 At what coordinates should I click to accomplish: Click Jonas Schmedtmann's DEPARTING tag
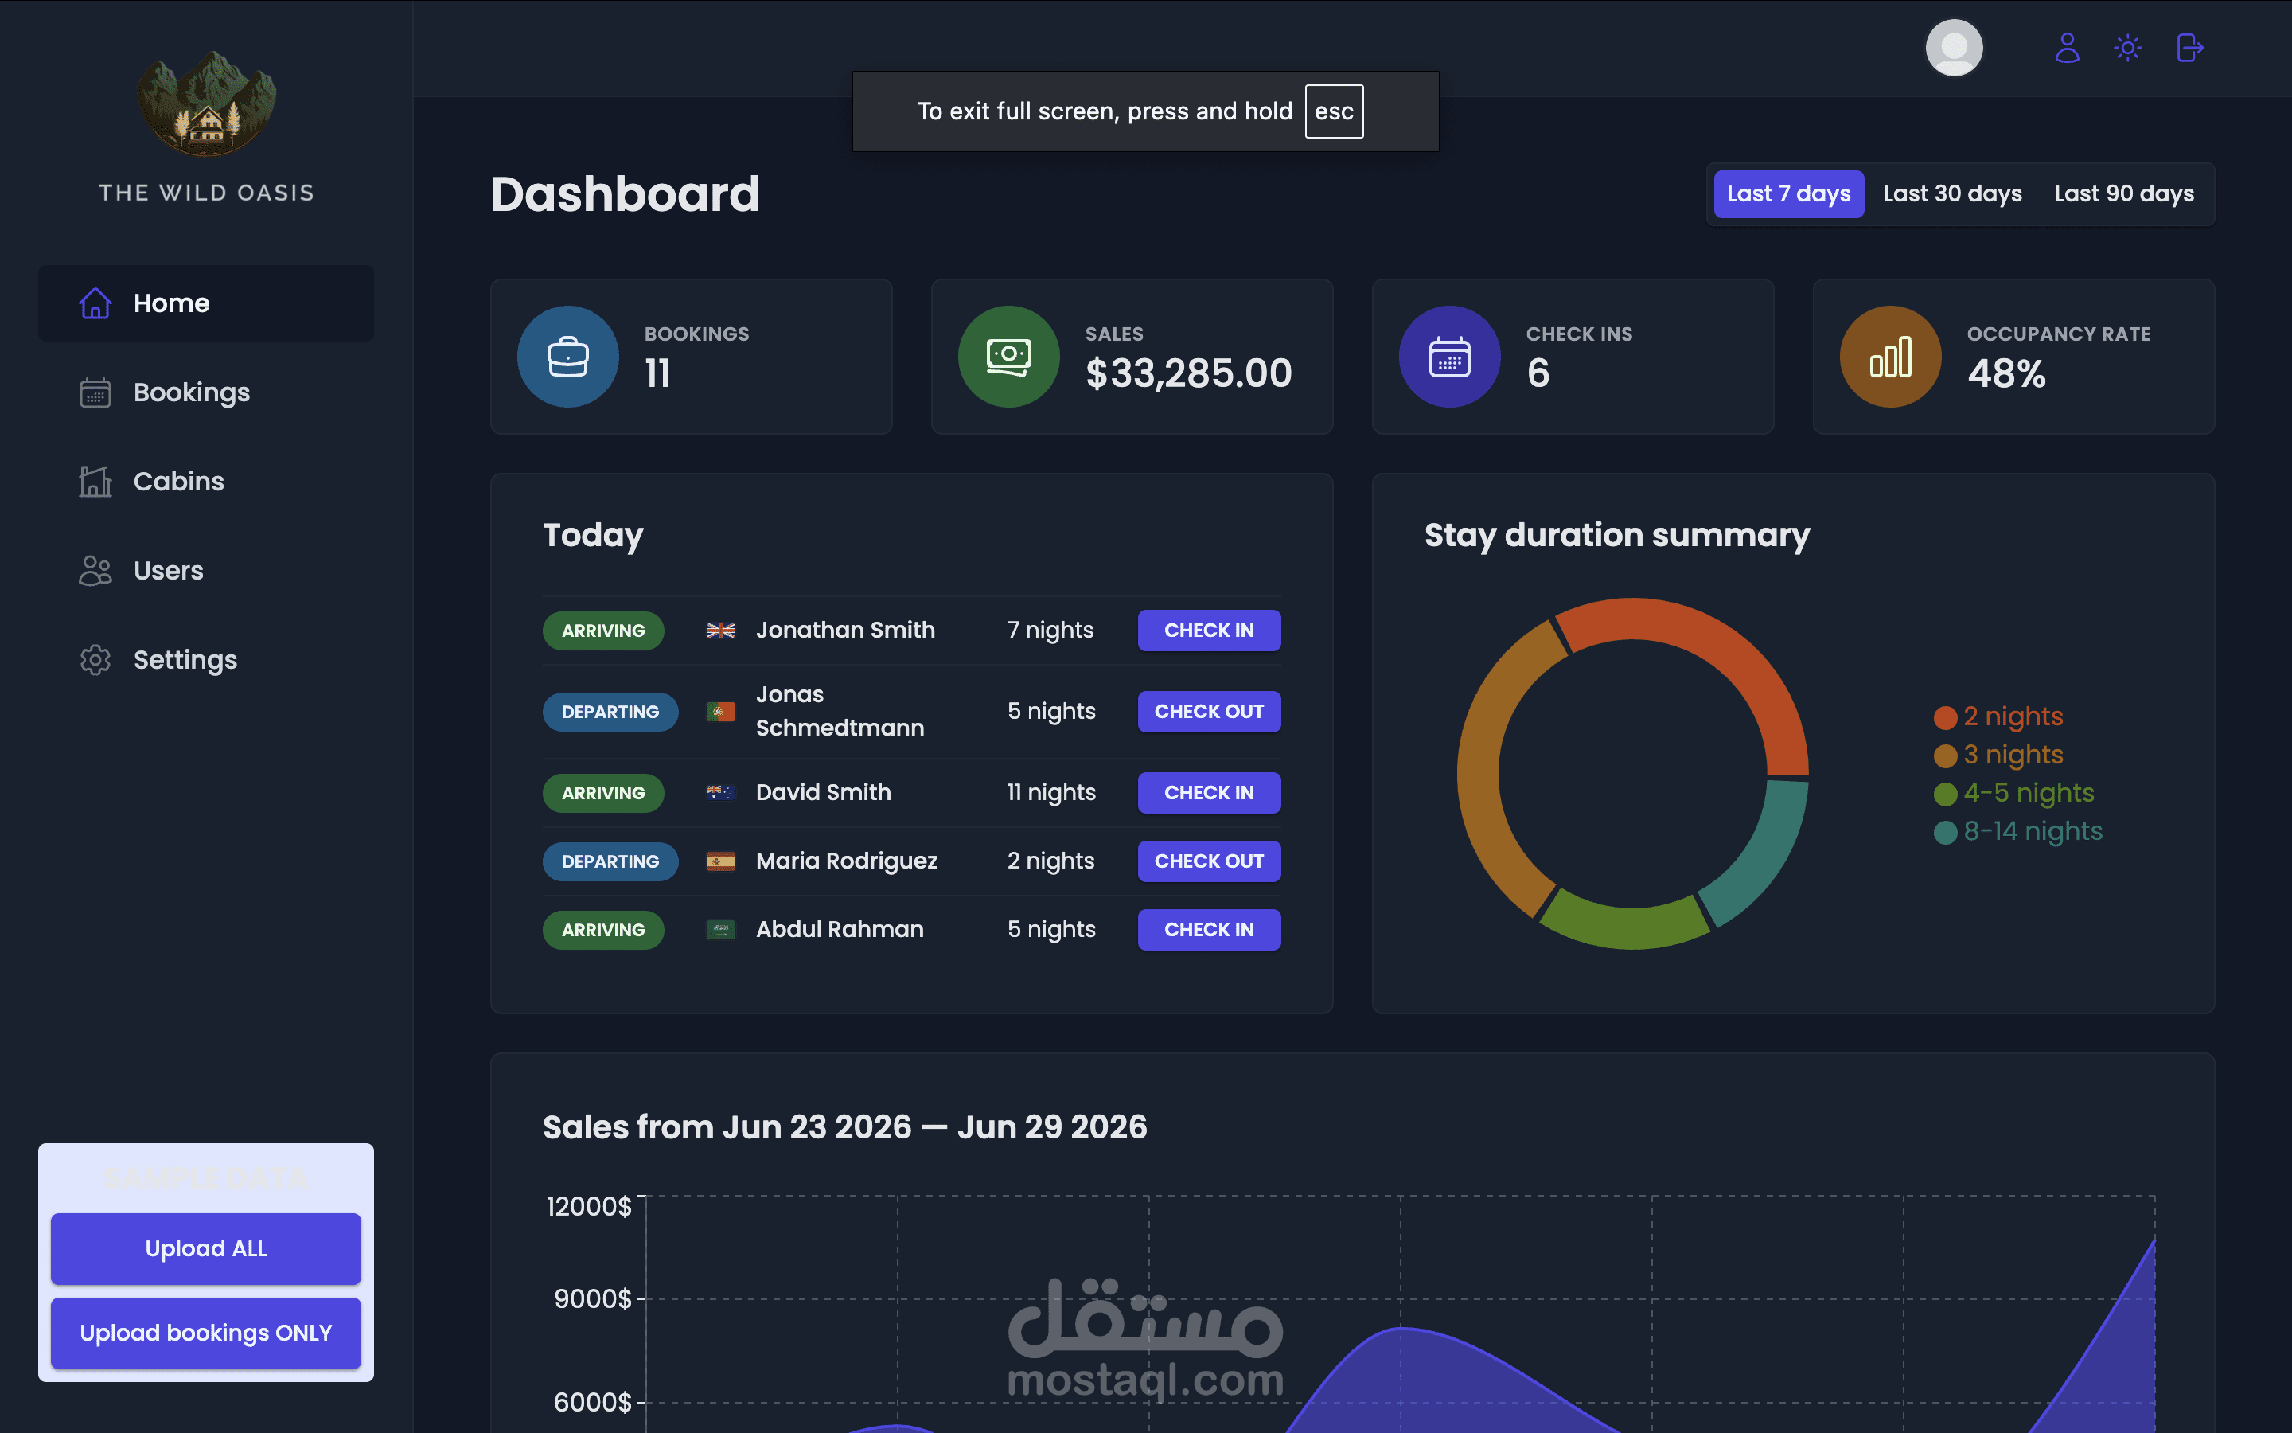610,712
